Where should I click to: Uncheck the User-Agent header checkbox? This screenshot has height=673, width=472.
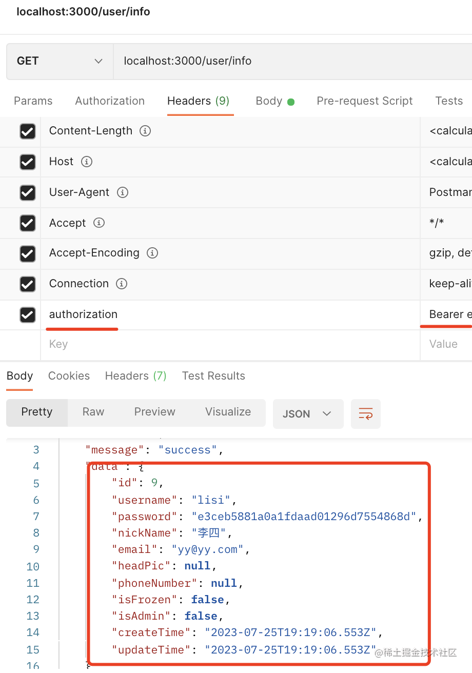coord(27,193)
